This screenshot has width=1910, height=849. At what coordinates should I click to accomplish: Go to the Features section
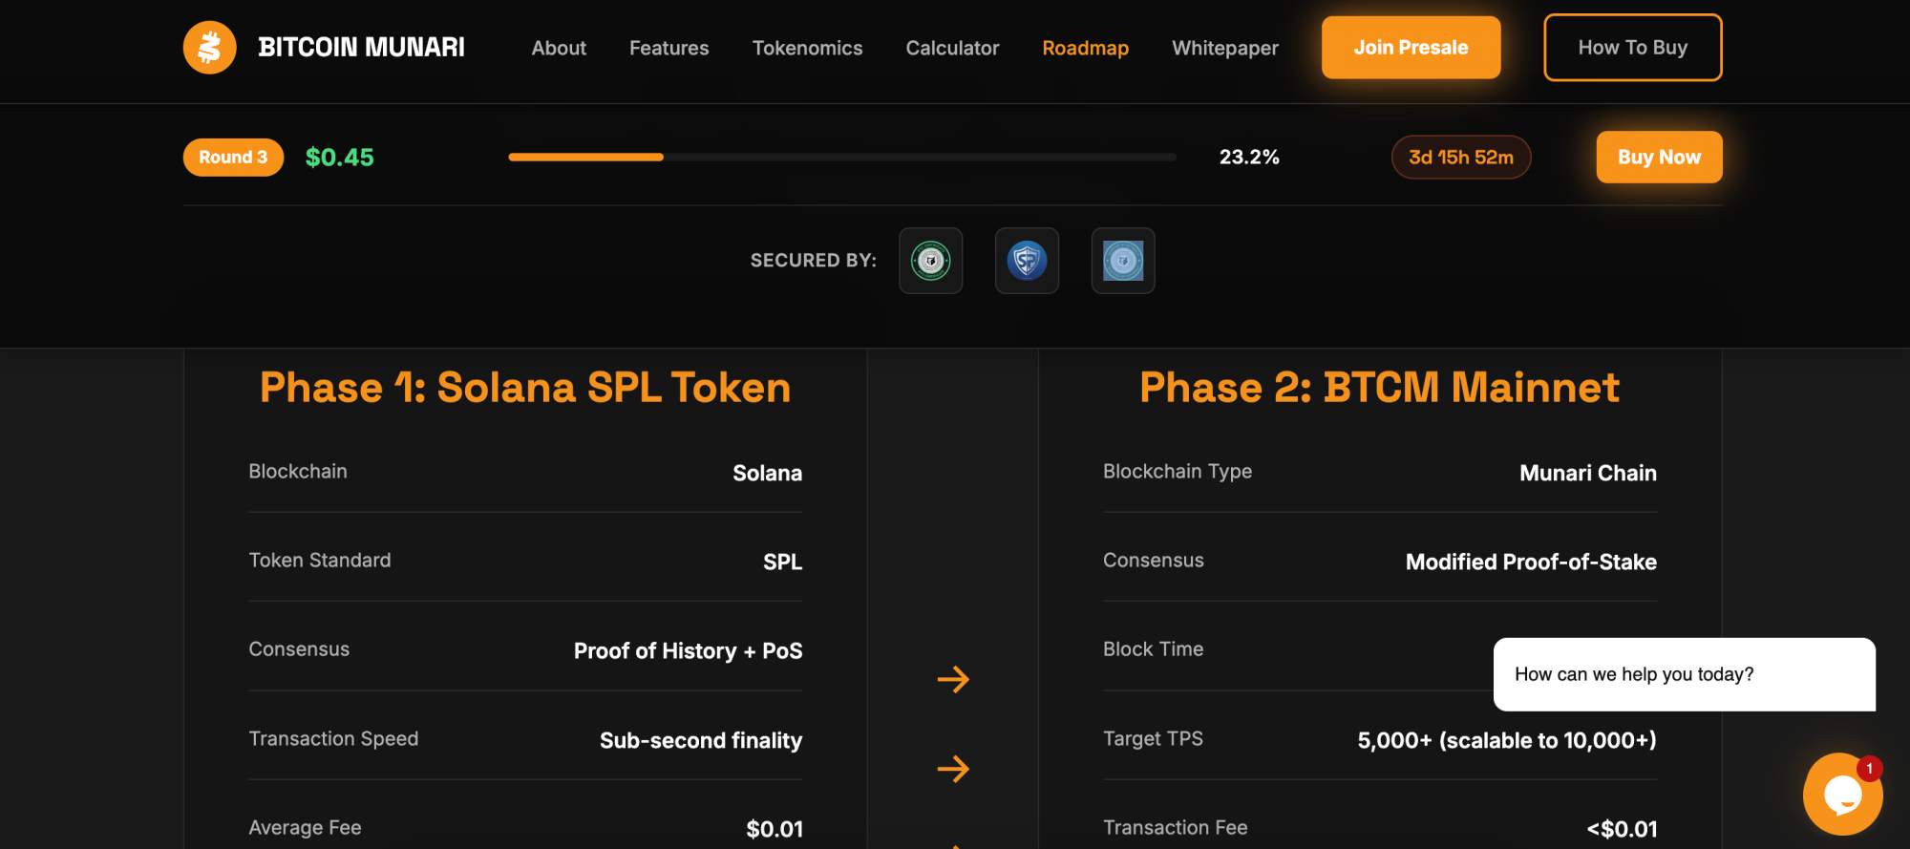(668, 48)
